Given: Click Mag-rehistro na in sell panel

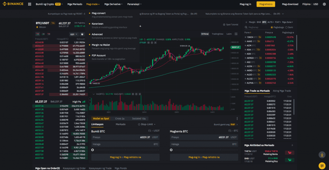Looking at the screenshot, I should (x=211, y=157).
